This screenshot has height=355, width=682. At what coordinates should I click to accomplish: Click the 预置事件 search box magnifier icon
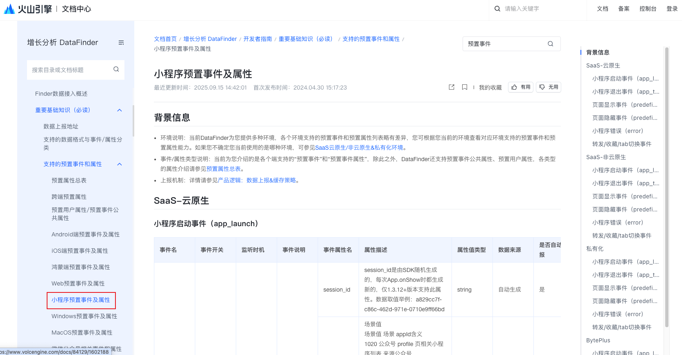pyautogui.click(x=551, y=44)
